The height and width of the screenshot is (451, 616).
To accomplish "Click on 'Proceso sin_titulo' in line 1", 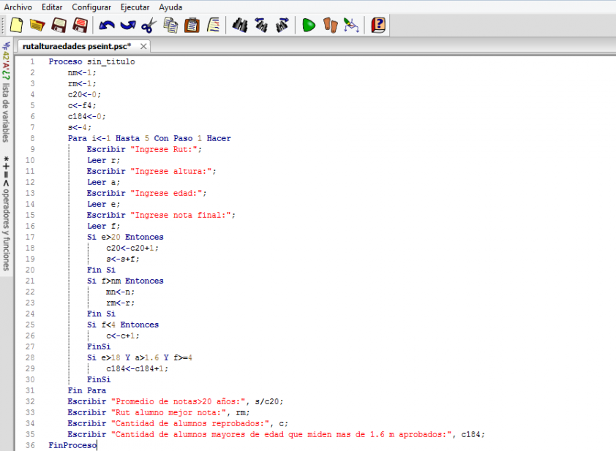I will coord(91,61).
